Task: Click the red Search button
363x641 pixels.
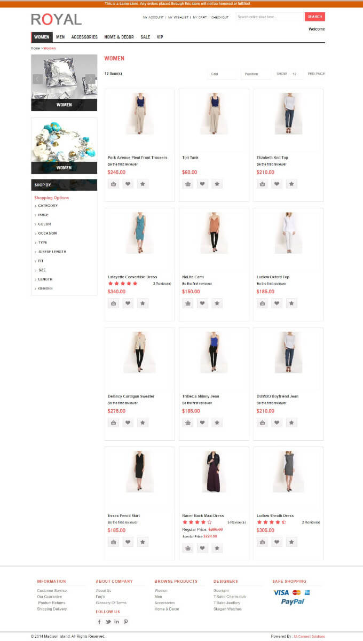Action: point(314,17)
